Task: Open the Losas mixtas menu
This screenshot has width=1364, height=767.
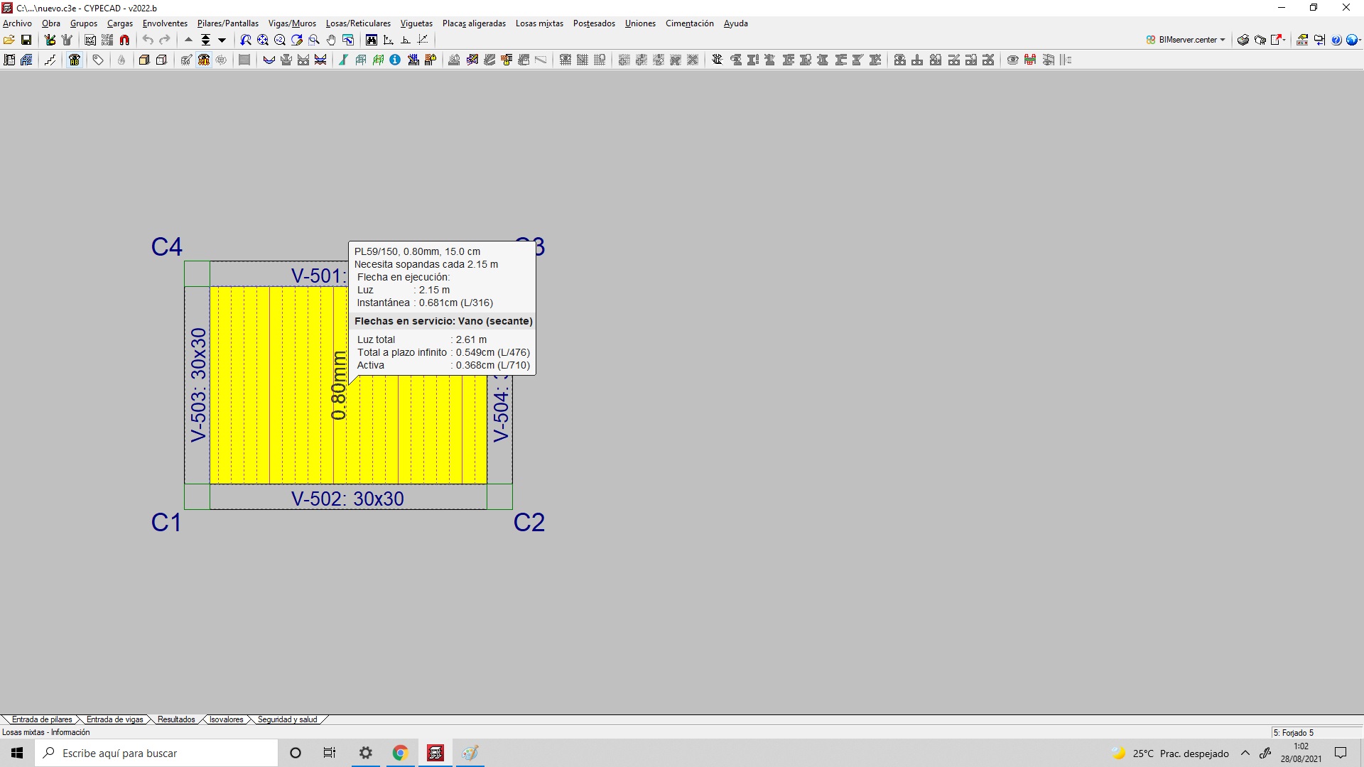Action: [x=539, y=23]
